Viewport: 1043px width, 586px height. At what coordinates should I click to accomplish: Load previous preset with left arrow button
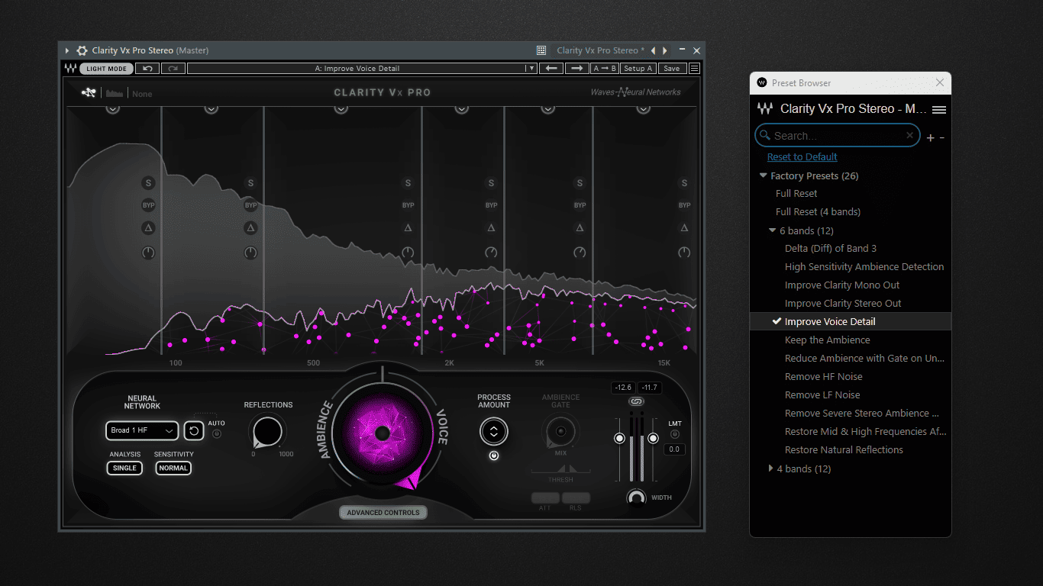coord(551,69)
